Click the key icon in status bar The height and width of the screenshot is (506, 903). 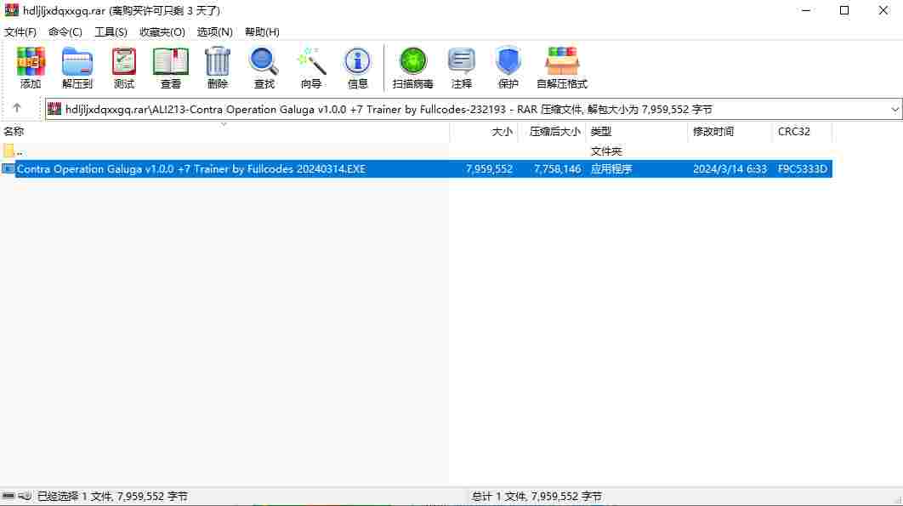tap(25, 496)
